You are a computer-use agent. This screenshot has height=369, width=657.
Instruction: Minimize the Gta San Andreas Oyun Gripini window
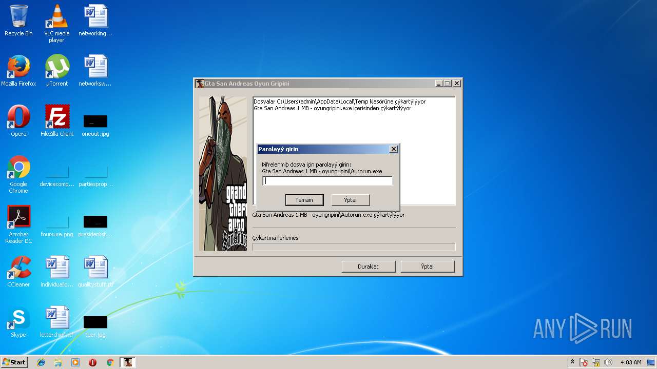tap(439, 84)
